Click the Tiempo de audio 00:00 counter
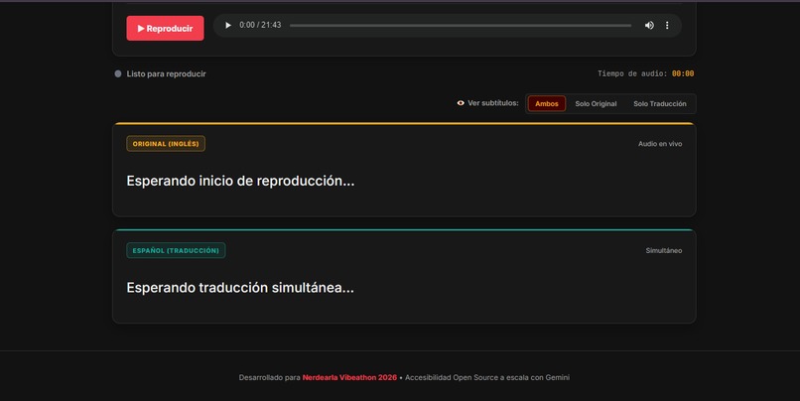The height and width of the screenshot is (401, 800). coord(645,73)
